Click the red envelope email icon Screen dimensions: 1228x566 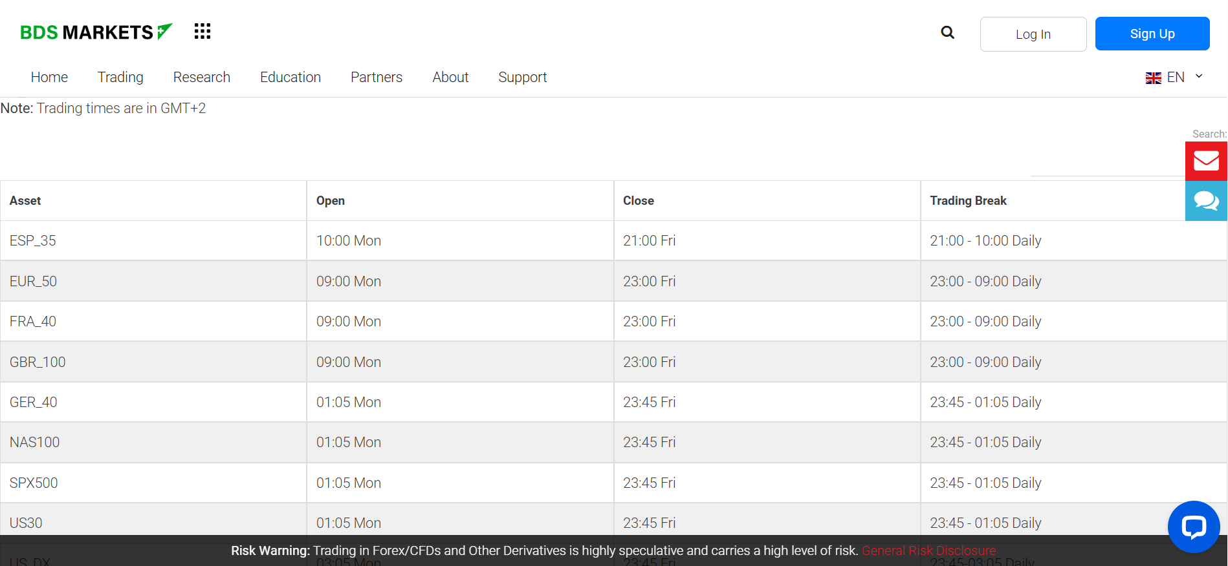click(x=1206, y=161)
